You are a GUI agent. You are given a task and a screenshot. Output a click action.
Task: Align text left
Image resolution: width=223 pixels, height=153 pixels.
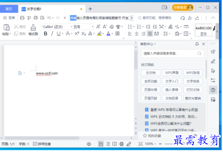tap(130, 34)
